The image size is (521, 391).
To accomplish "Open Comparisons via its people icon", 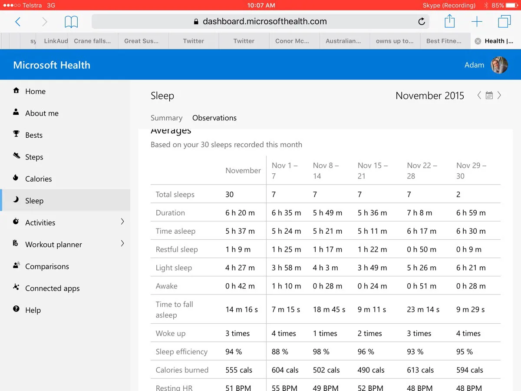I will click(x=16, y=265).
